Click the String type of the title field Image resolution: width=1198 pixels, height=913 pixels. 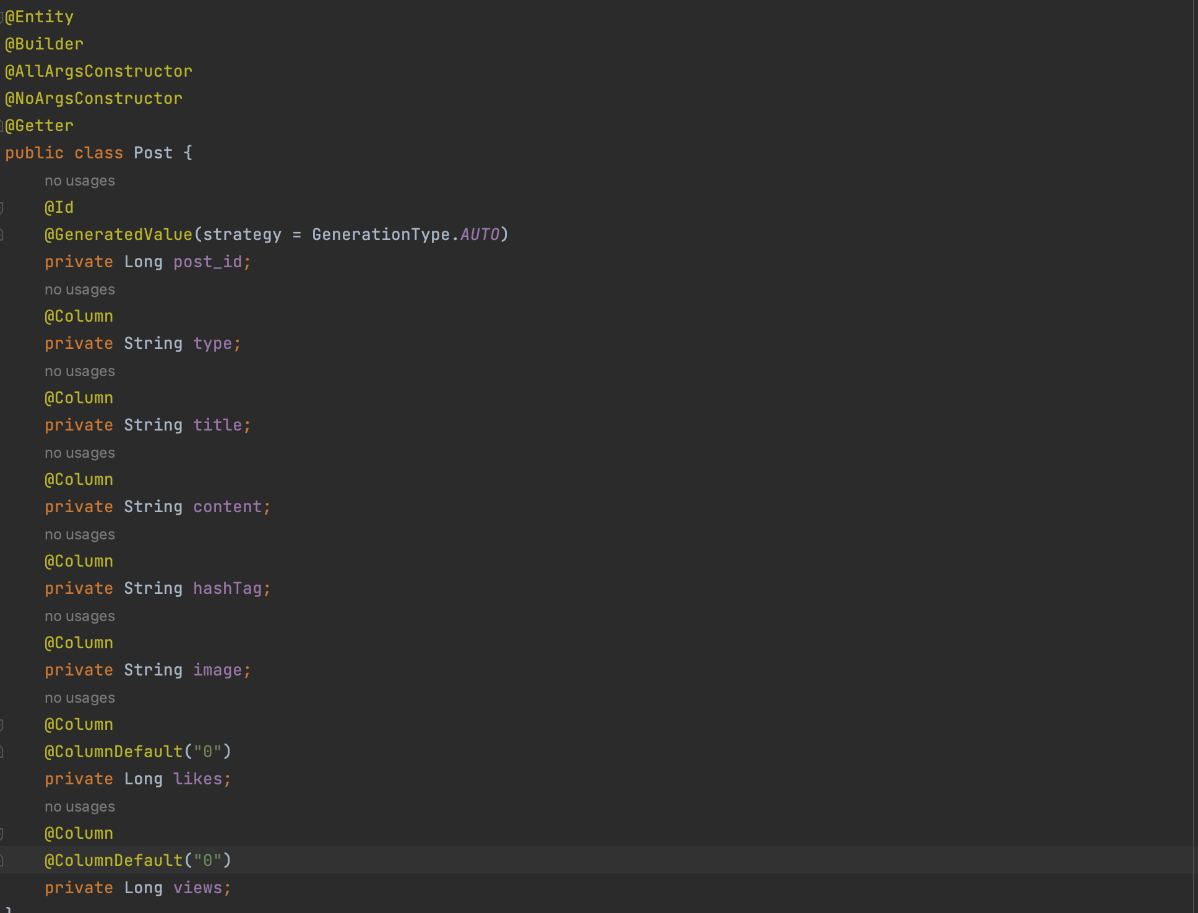[x=153, y=425]
